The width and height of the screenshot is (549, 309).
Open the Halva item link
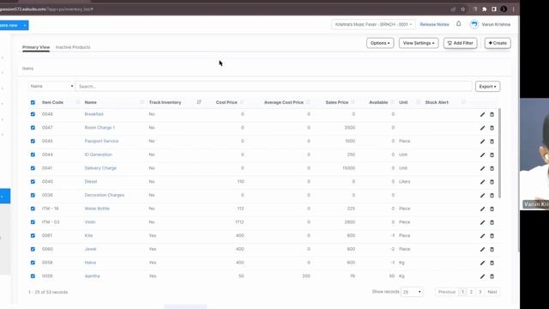pos(90,263)
